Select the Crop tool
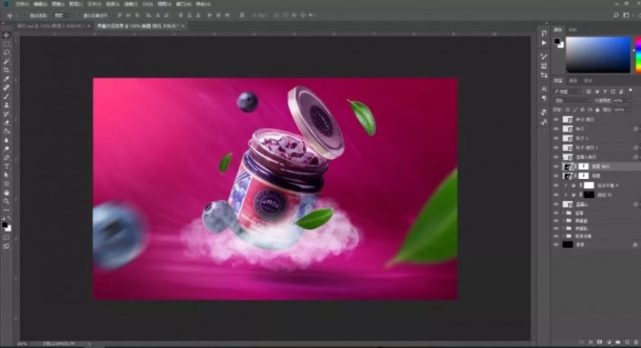The height and width of the screenshot is (348, 641). click(x=6, y=70)
